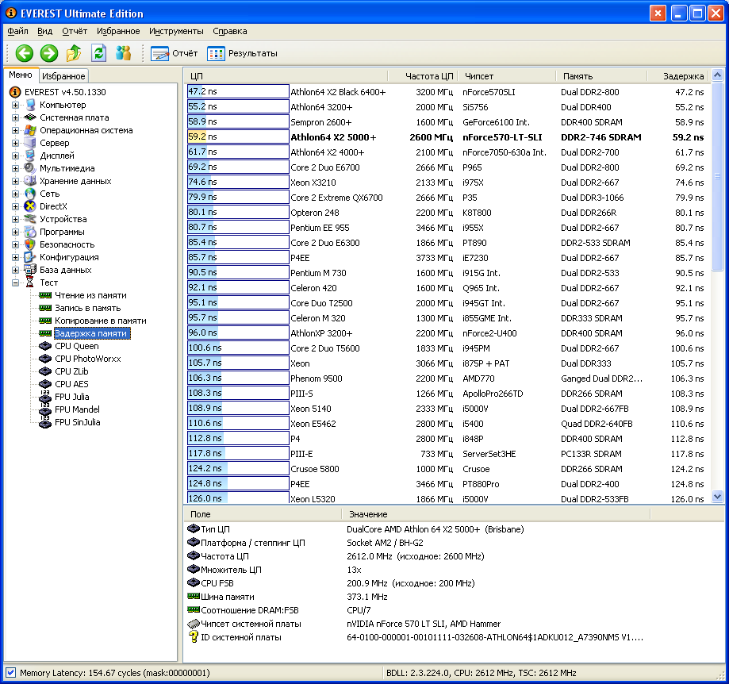
Task: Click the Поле column header
Action: pyautogui.click(x=263, y=514)
